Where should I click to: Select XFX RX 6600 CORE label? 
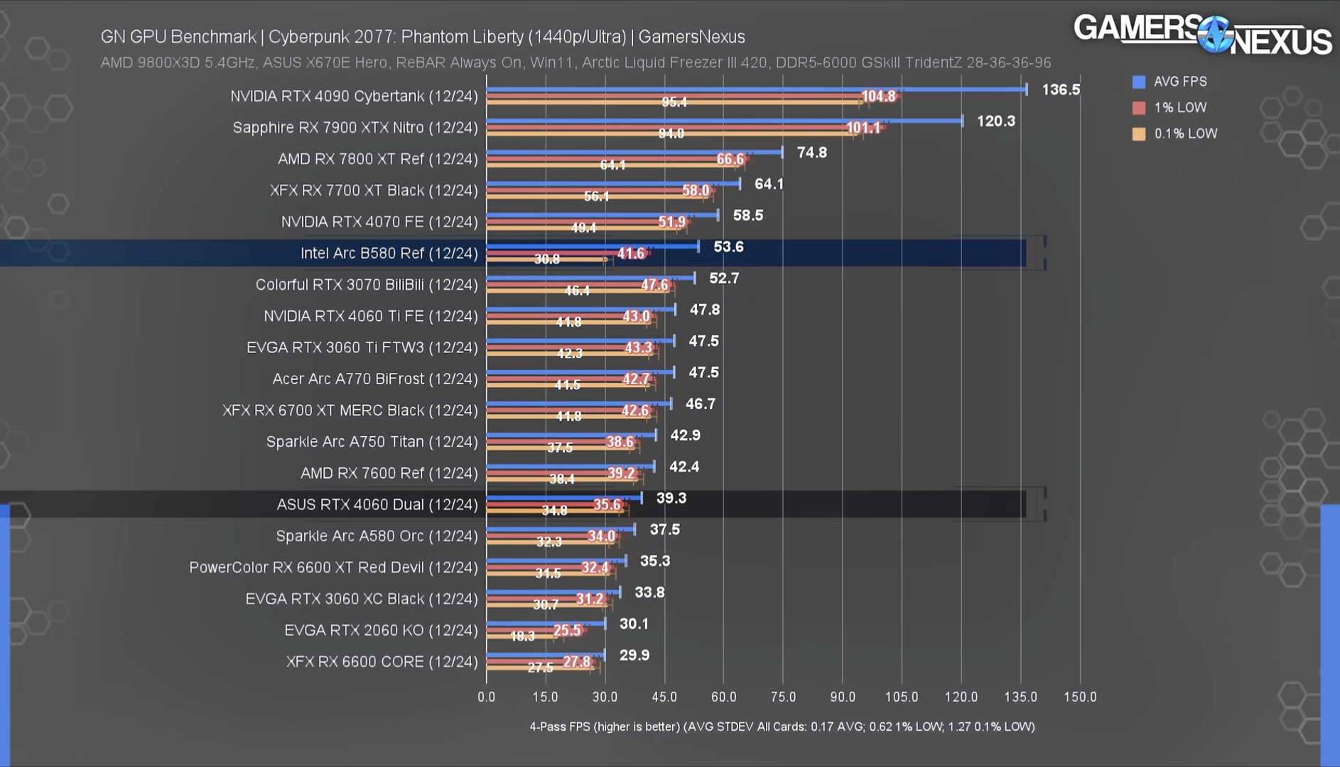[x=382, y=661]
